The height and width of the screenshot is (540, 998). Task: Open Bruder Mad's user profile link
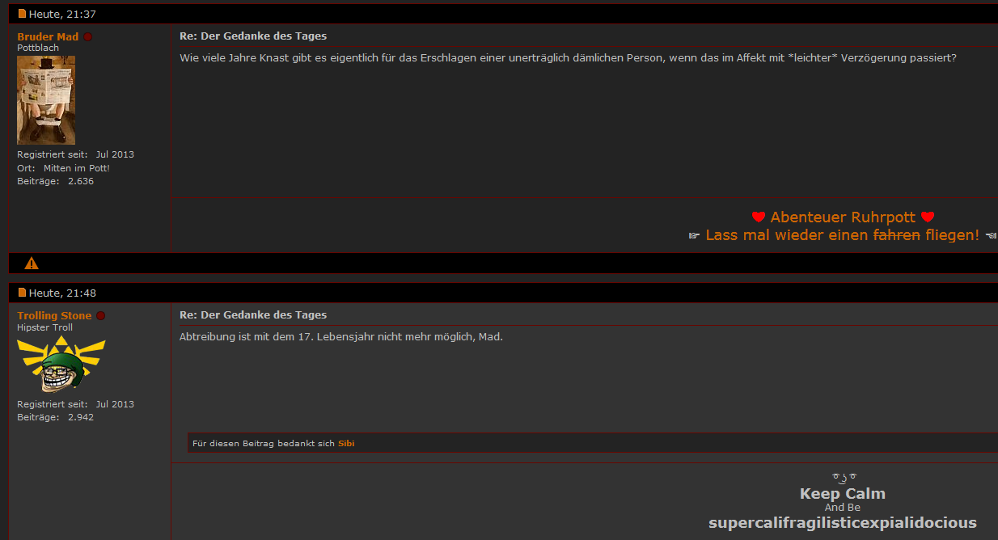click(48, 37)
